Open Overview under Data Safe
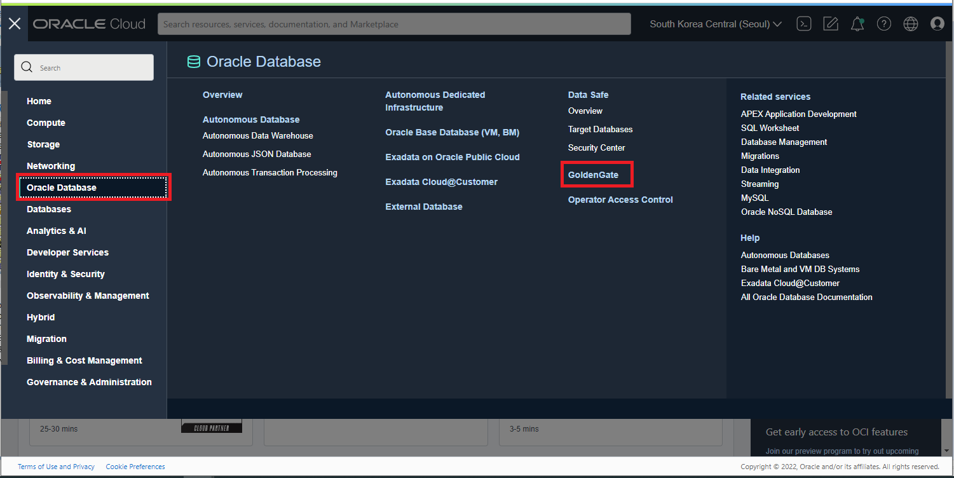954x478 pixels. pyautogui.click(x=585, y=111)
